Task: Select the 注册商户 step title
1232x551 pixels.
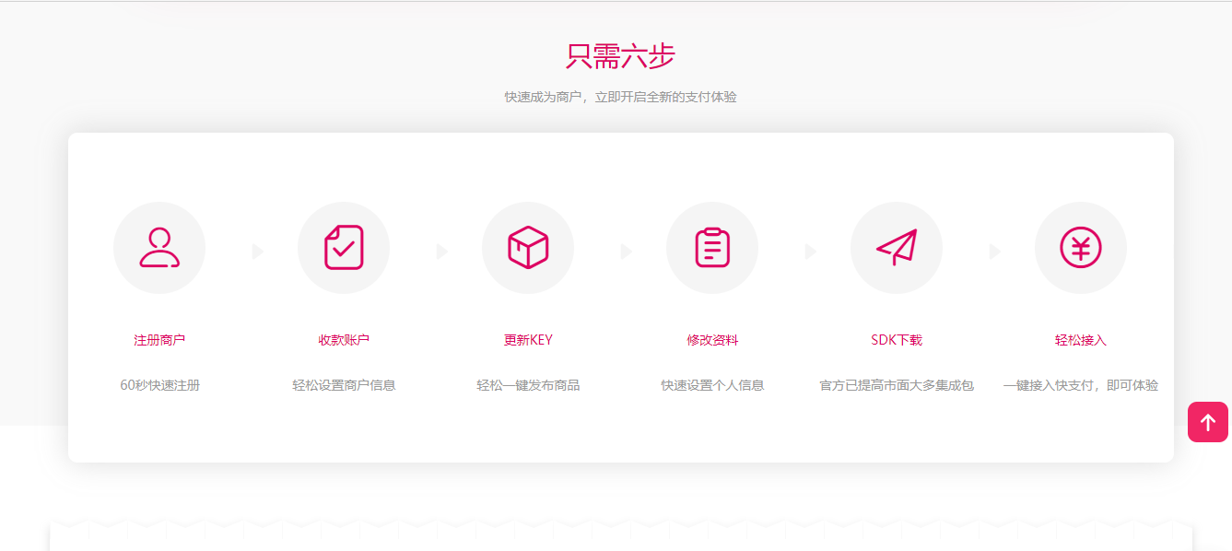Action: [159, 340]
